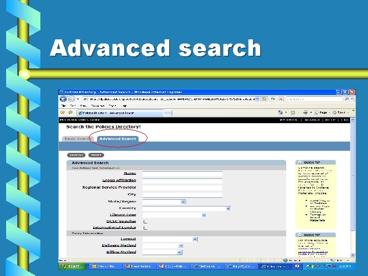Click the OCLC Supplier label link

tap(121, 221)
